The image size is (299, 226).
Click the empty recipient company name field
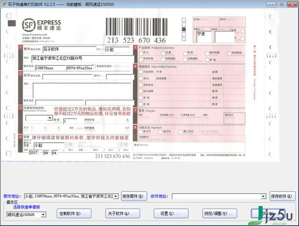click(x=67, y=77)
